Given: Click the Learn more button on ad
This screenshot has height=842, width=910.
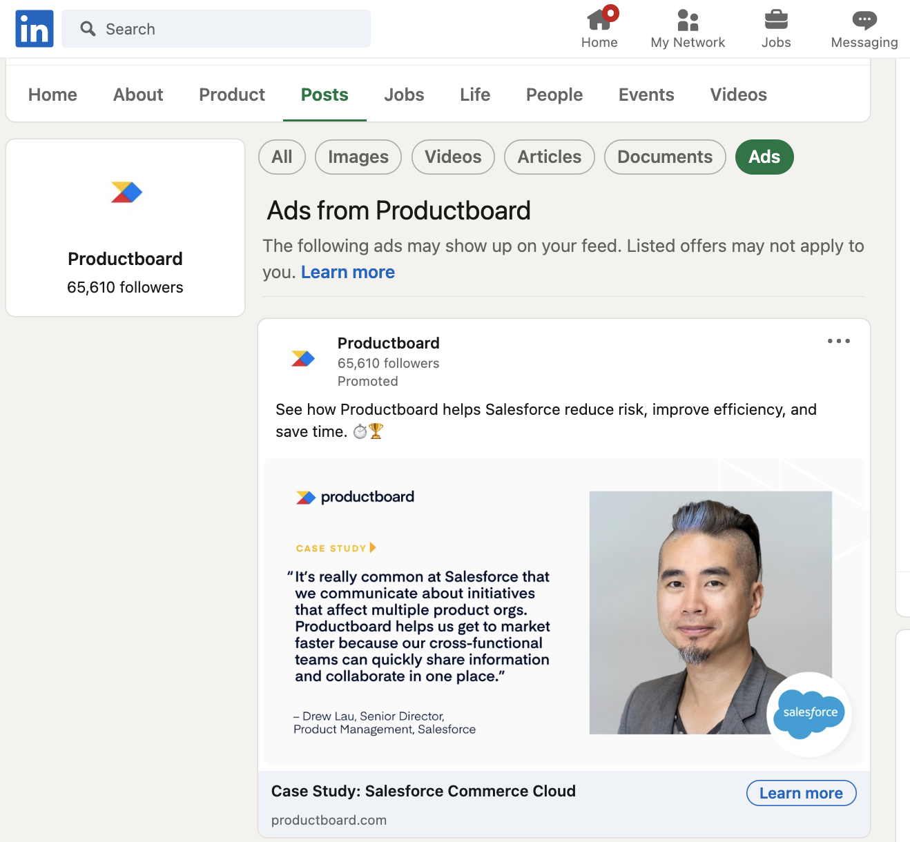Looking at the screenshot, I should click(x=801, y=793).
